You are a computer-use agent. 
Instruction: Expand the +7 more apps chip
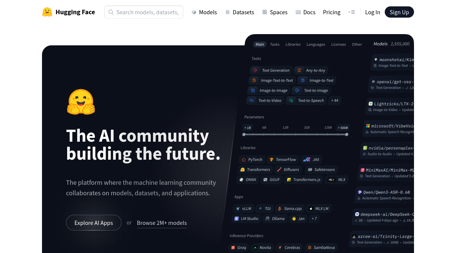[314, 219]
